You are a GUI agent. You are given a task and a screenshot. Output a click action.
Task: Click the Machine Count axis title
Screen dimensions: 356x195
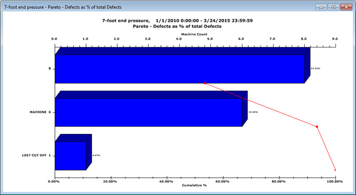194,34
